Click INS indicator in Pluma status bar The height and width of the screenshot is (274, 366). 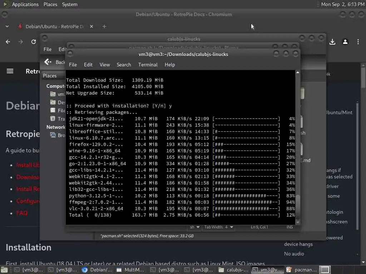tap(290, 227)
